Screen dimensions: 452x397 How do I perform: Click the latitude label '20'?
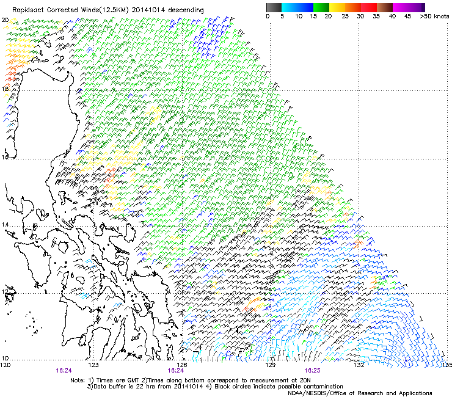pyautogui.click(x=5, y=20)
